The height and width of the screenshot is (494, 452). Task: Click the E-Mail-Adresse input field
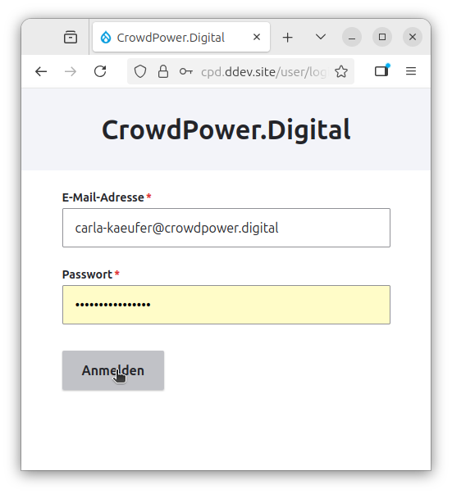coord(226,228)
